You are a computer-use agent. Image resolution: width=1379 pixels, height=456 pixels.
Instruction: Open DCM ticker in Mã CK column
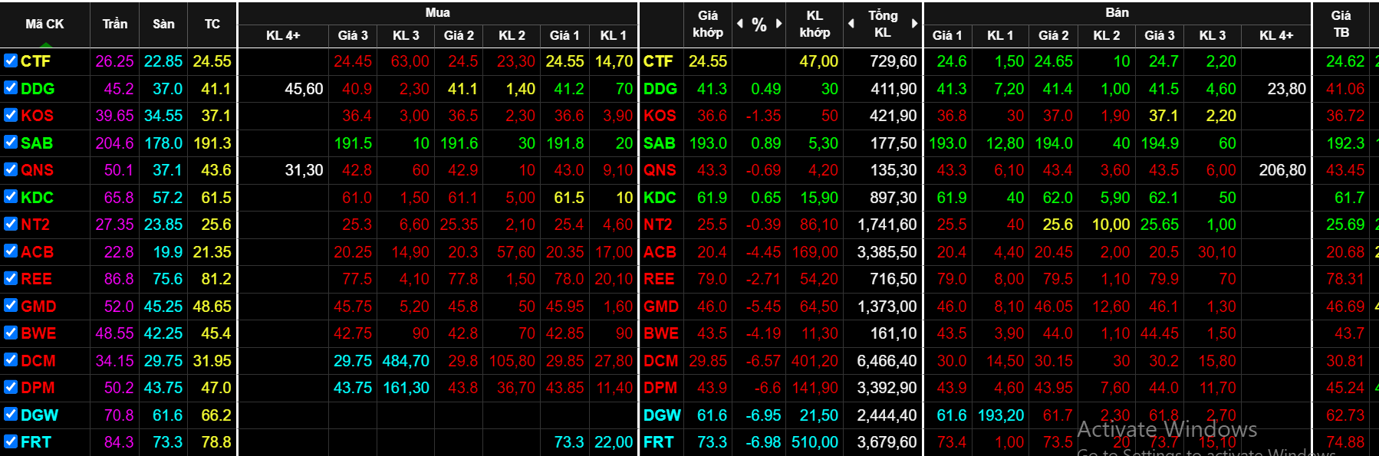tap(38, 360)
